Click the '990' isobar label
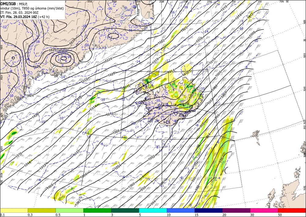 pyautogui.click(x=194, y=180)
